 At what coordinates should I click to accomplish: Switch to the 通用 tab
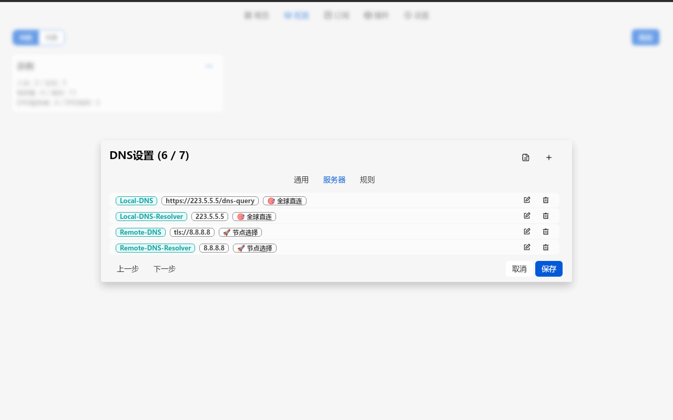(301, 180)
